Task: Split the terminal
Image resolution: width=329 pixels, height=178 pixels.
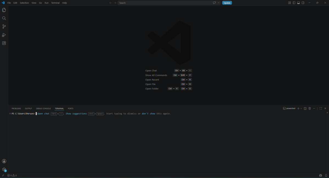Action: click(x=305, y=108)
